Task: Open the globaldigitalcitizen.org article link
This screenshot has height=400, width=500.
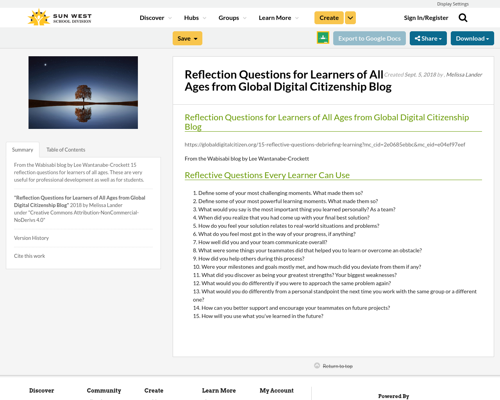Action: click(x=325, y=144)
